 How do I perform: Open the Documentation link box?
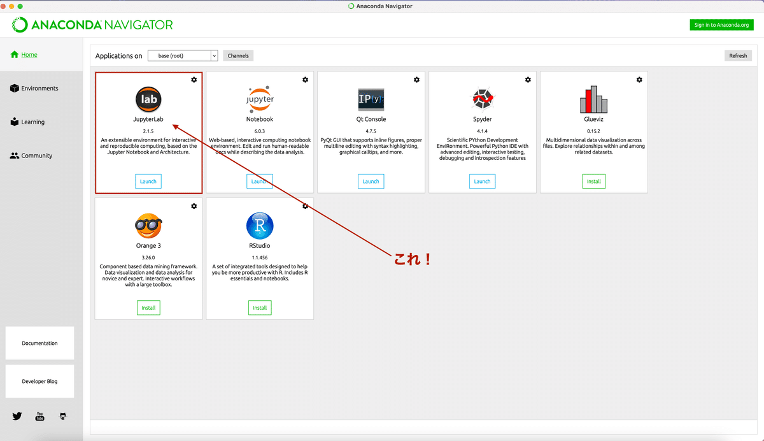pyautogui.click(x=39, y=343)
